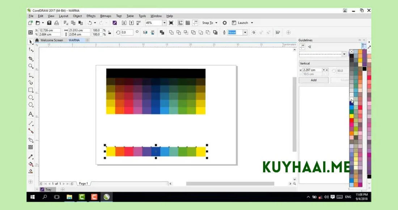Image resolution: width=398 pixels, height=210 pixels.
Task: Select the Text tool
Action: (x=31, y=114)
